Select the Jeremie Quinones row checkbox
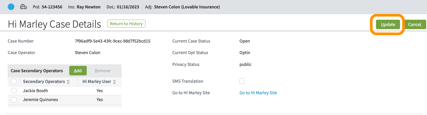Viewport: 427px width, 115px height. click(14, 100)
